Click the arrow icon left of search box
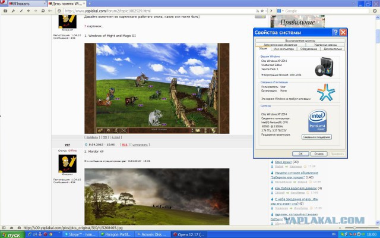 271,11
